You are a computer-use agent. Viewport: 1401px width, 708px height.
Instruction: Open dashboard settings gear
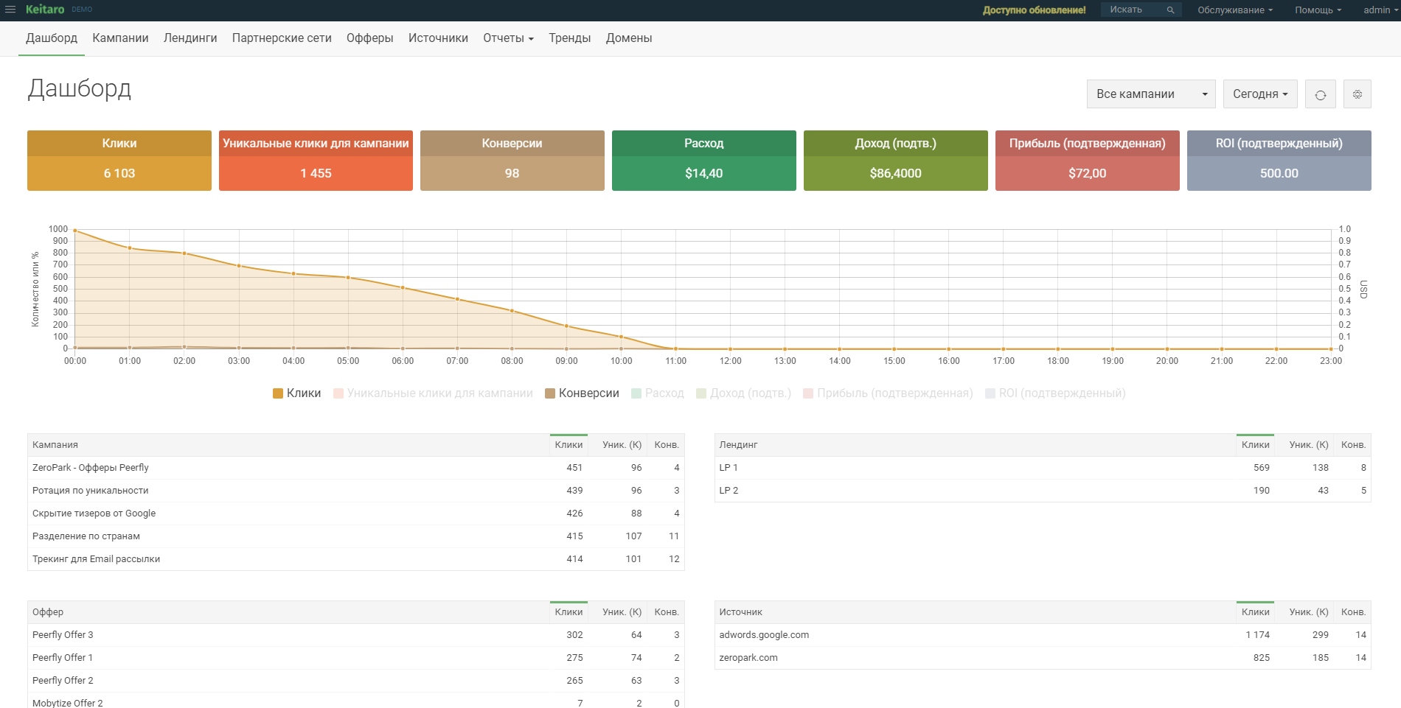pyautogui.click(x=1357, y=94)
